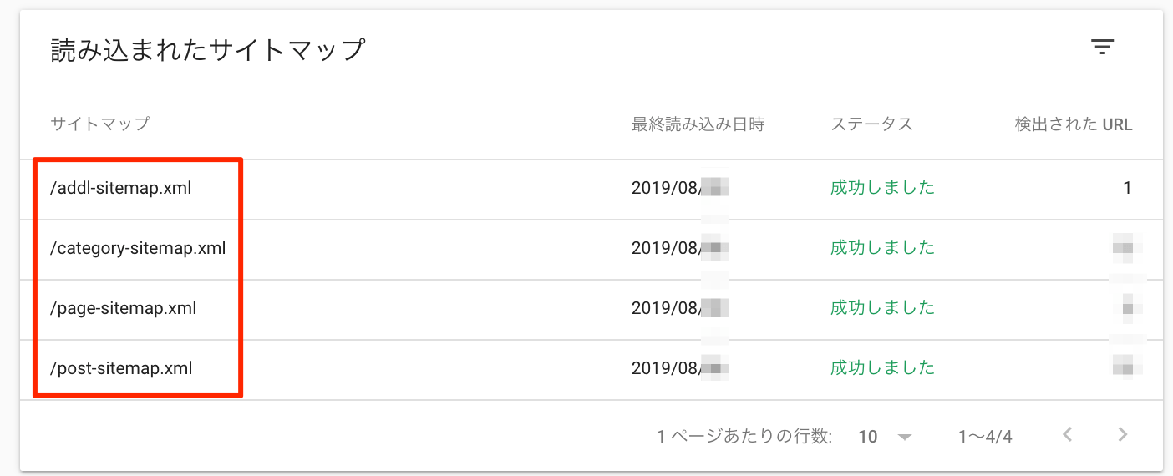Screen dimensions: 1173x476
Task: Open the /post-sitemap.xml sitemap row
Action: [x=122, y=368]
